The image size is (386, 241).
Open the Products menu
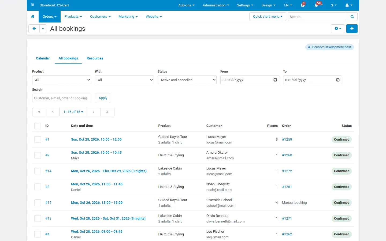tap(73, 17)
